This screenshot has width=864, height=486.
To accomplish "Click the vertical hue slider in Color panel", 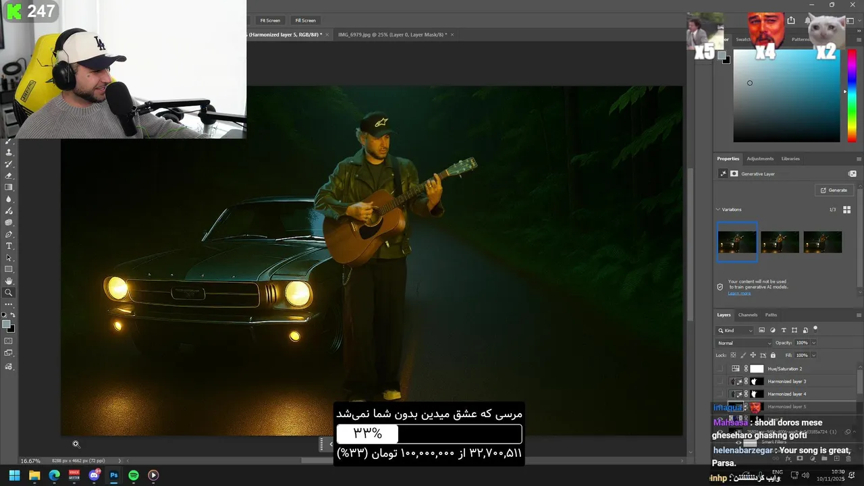I will pyautogui.click(x=852, y=94).
